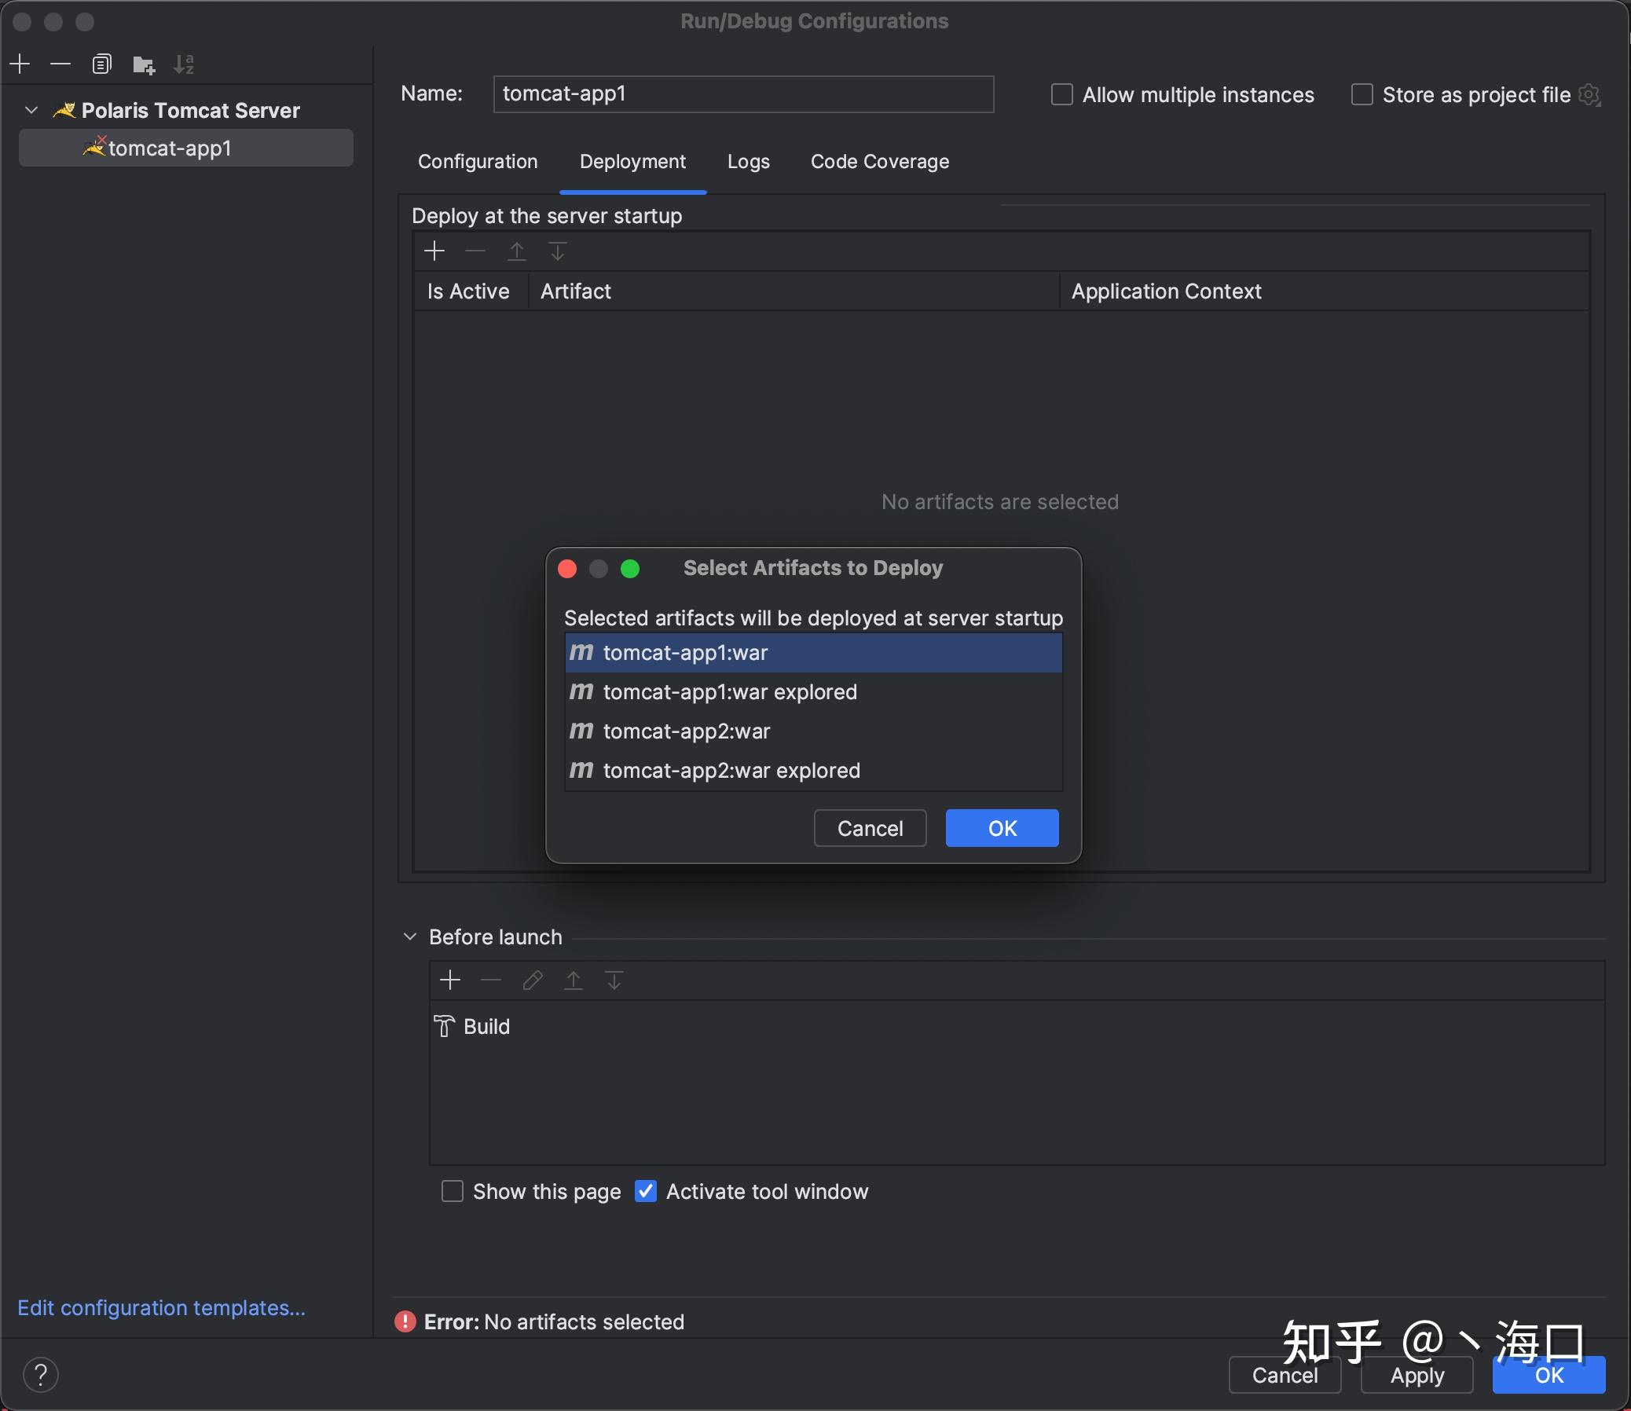This screenshot has height=1411, width=1631.
Task: Enable Allow multiple instances
Action: (x=1061, y=93)
